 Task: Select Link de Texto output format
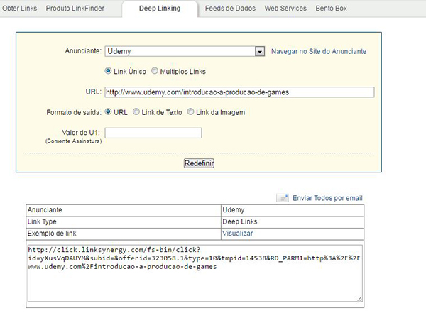coord(136,111)
